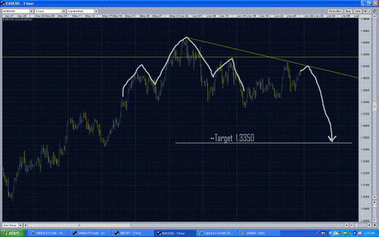This screenshot has width=379, height=237.
Task: Expand the 3 hour timeframe dropdown arrow
Action: 64,11
